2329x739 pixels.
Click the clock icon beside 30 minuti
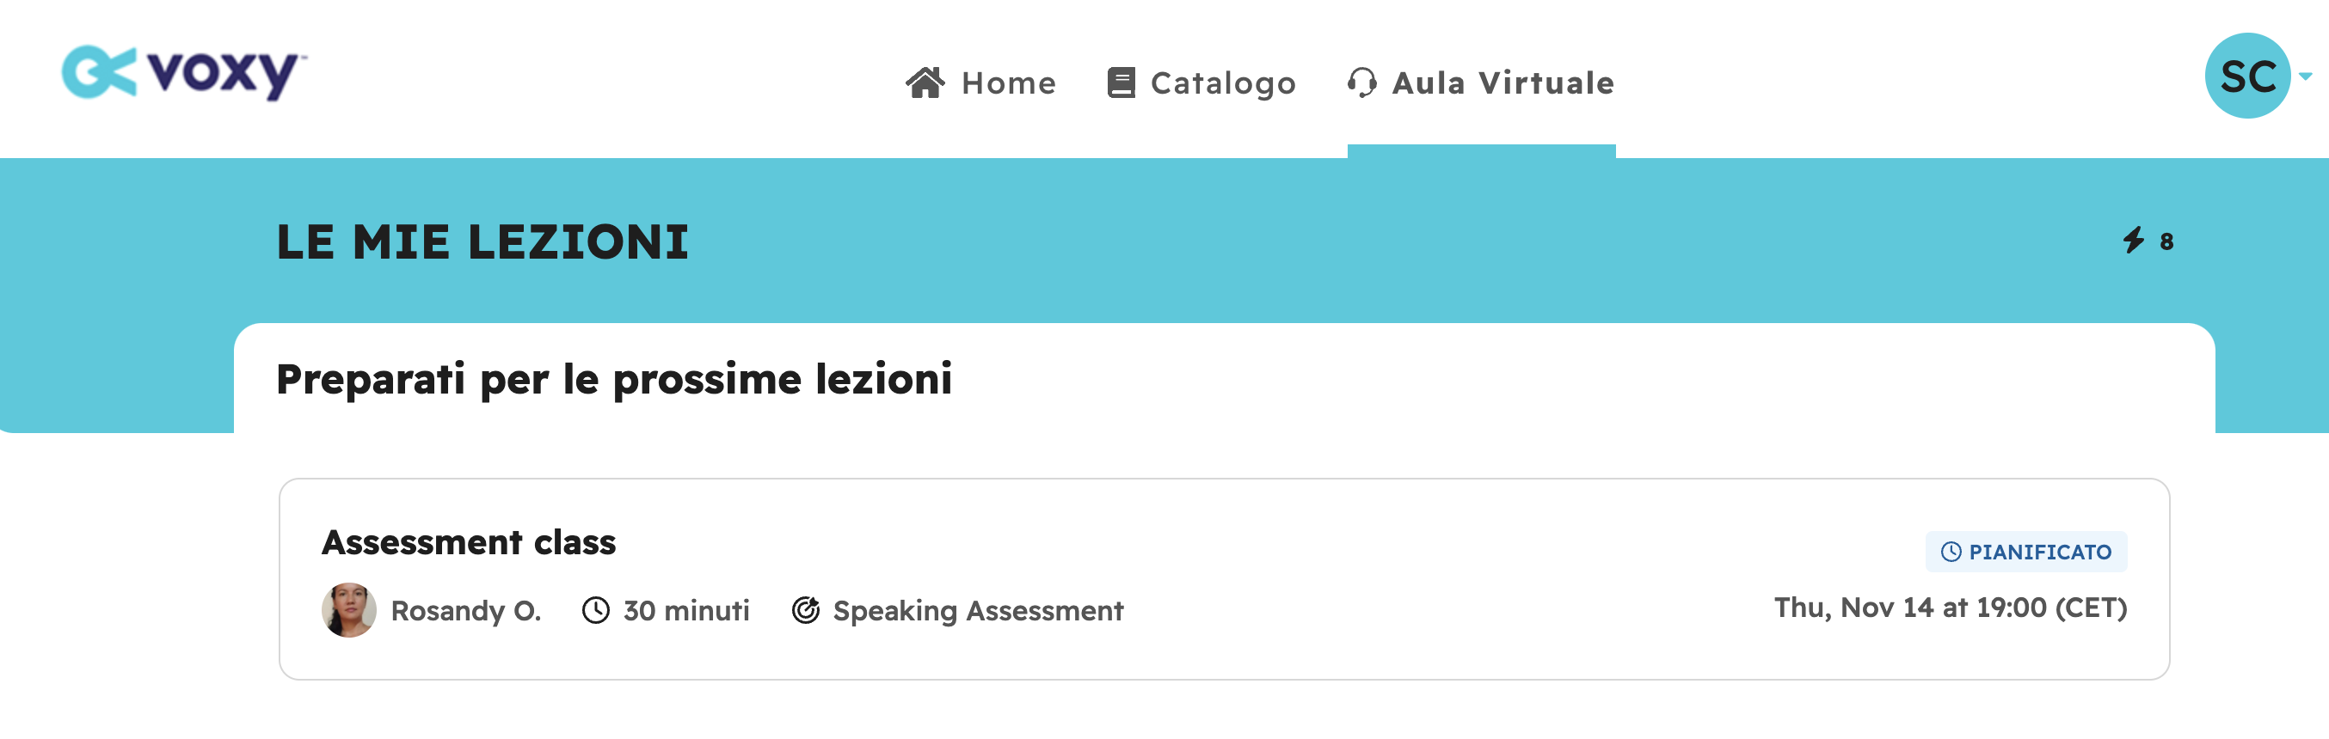tap(596, 611)
